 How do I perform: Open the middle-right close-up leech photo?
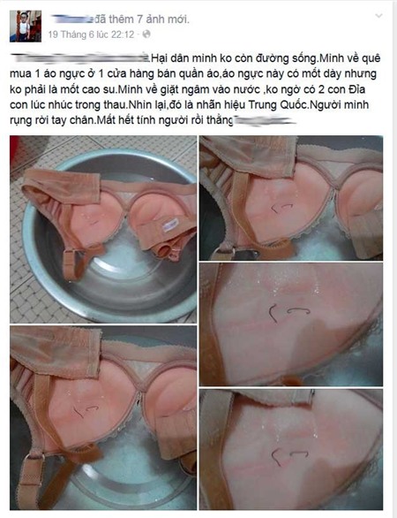coord(291,324)
